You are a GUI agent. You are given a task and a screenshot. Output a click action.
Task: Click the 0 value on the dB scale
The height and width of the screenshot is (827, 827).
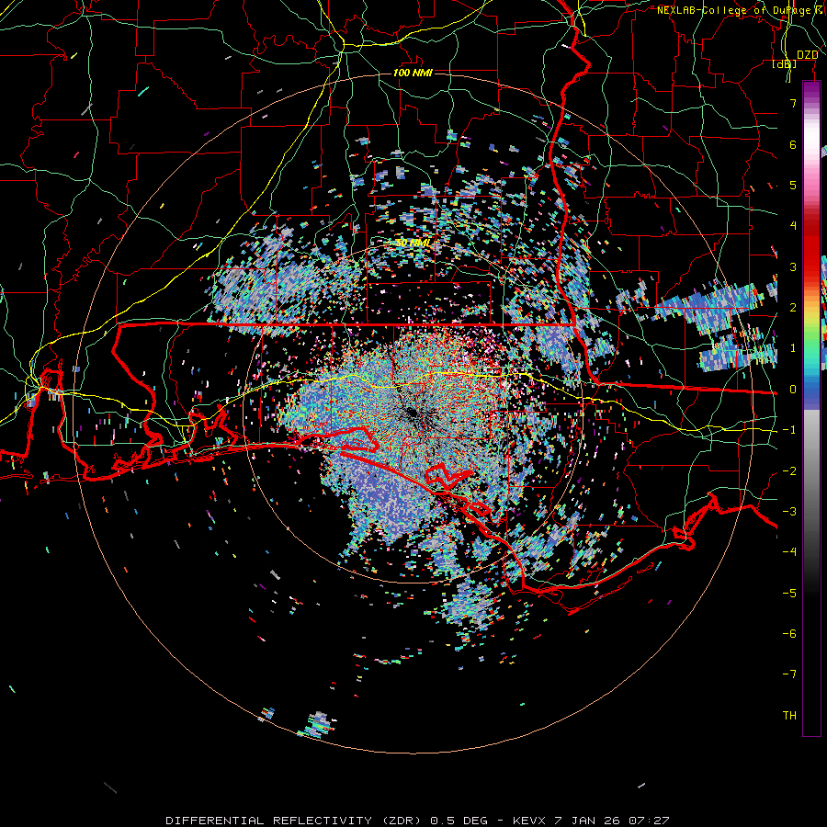pos(793,390)
